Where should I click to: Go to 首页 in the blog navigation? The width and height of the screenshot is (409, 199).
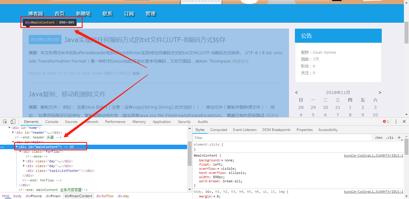tap(60, 14)
